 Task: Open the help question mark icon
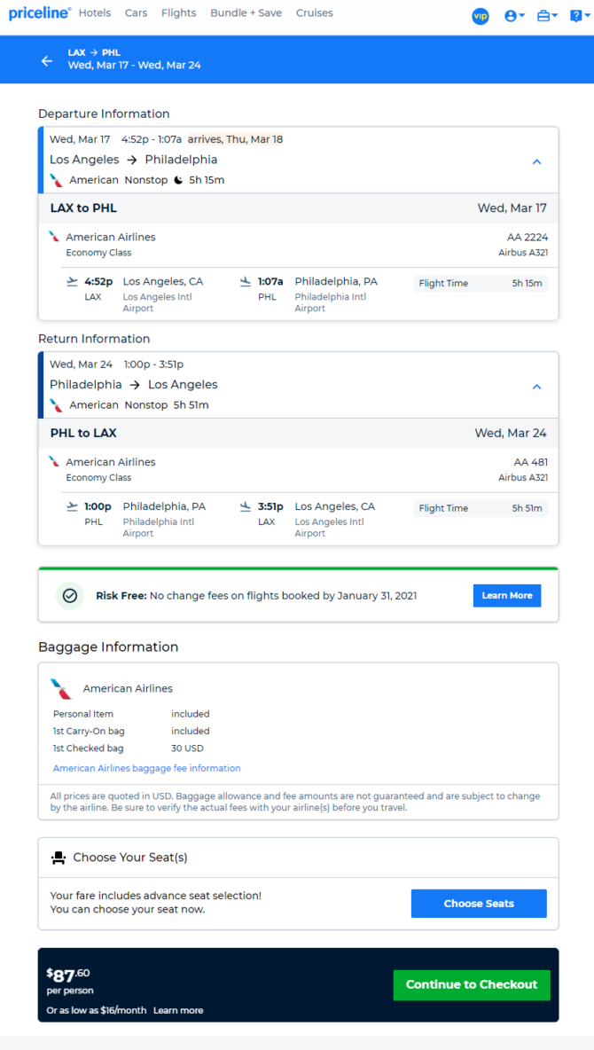click(x=576, y=16)
